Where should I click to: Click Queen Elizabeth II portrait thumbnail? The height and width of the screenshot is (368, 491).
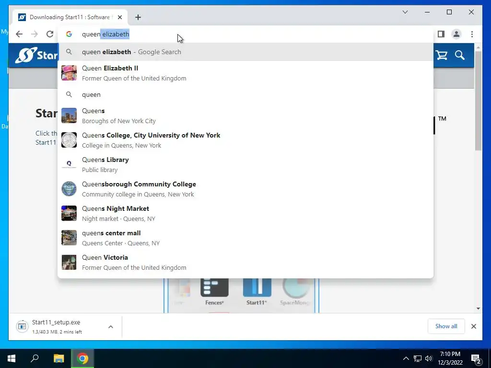(x=69, y=73)
